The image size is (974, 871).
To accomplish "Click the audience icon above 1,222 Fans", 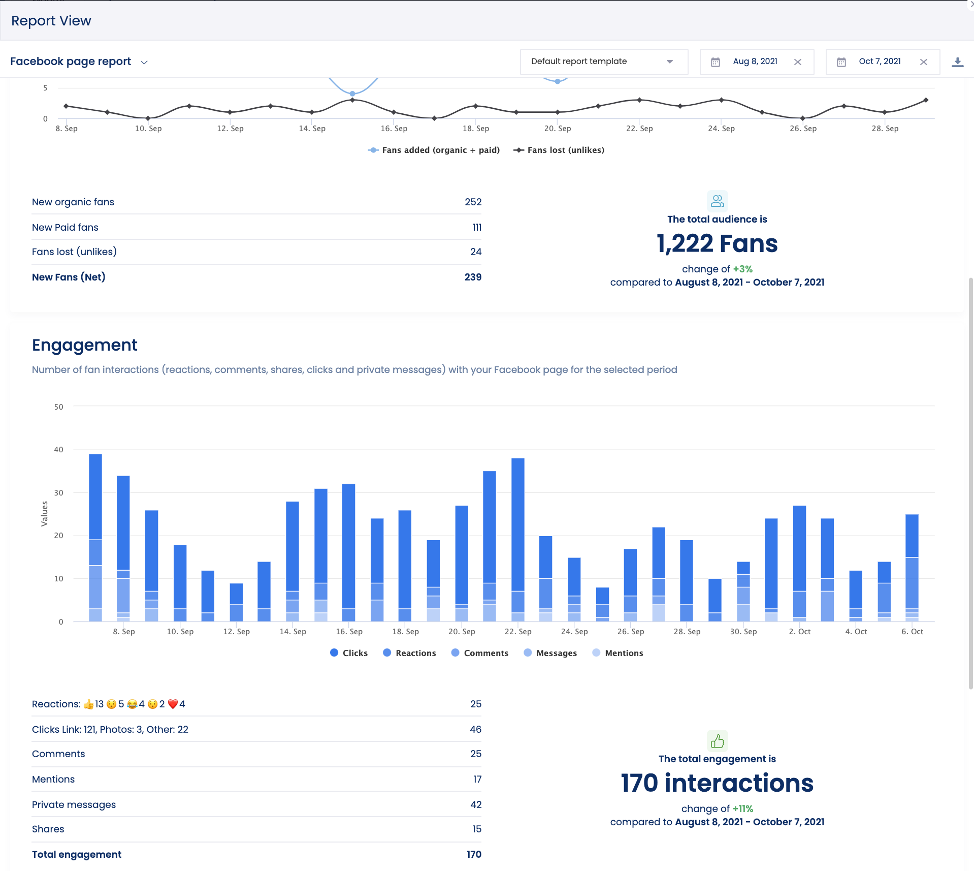I will (717, 200).
